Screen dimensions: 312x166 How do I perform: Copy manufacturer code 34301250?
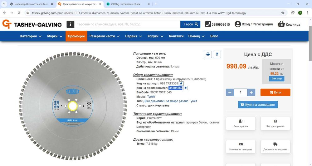point(185,88)
